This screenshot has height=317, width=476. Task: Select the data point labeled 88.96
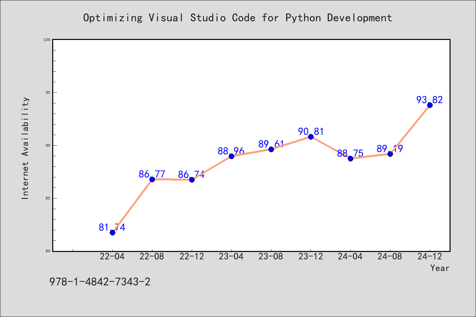(231, 156)
